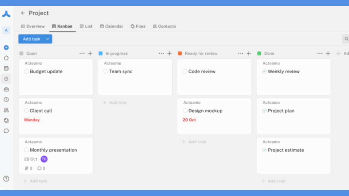Add a card with Done column plus icon
Image resolution: width=349 pixels, height=196 pixels.
[x=328, y=53]
